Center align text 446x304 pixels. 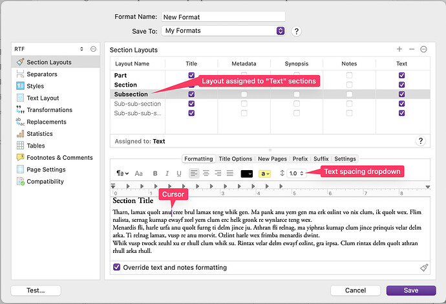[206, 173]
